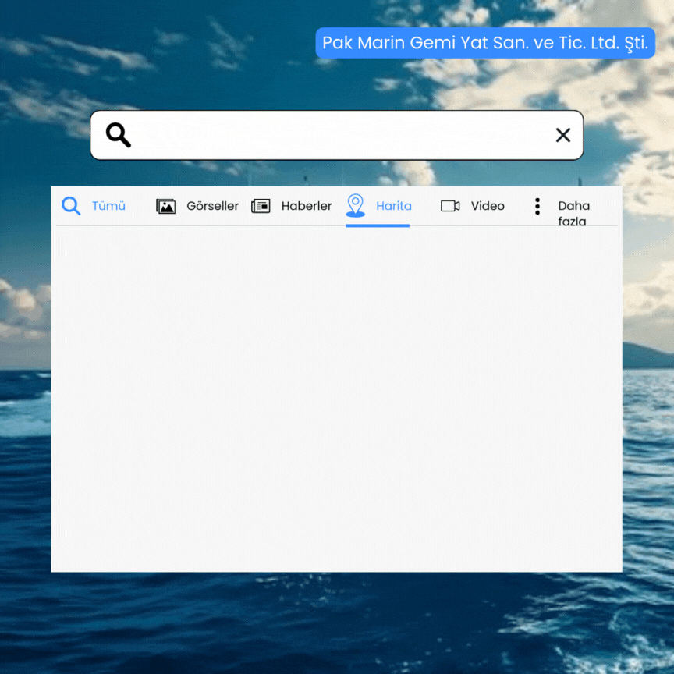The image size is (674, 674).
Task: Click inside the blank results panel
Action: 336,398
